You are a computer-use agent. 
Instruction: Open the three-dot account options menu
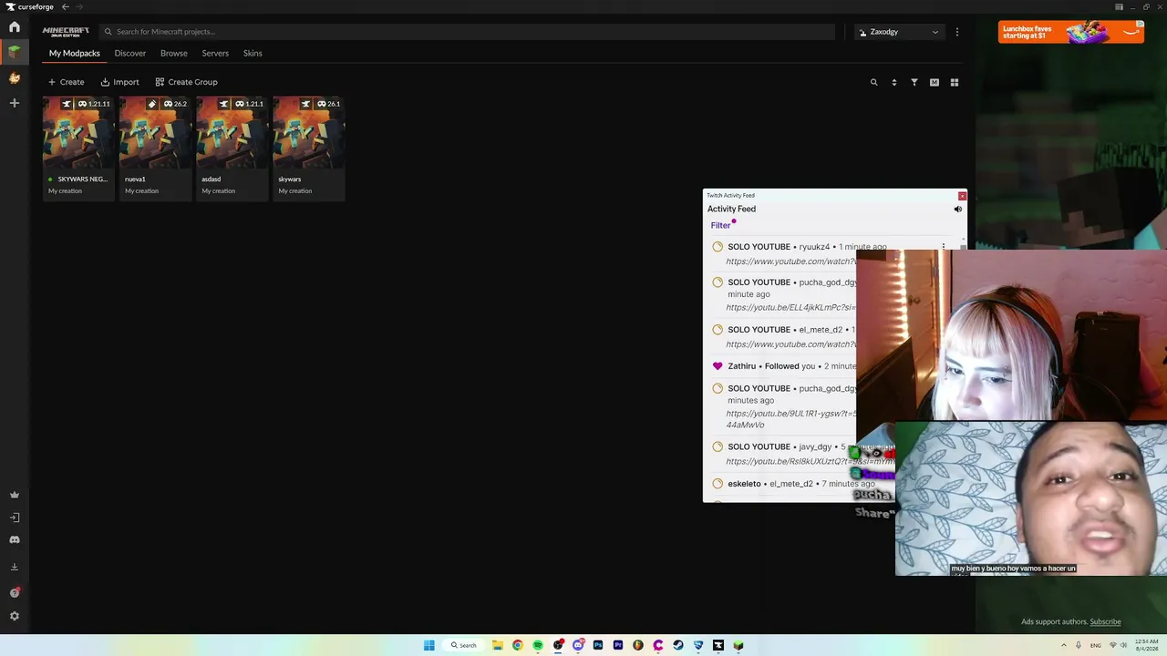956,32
